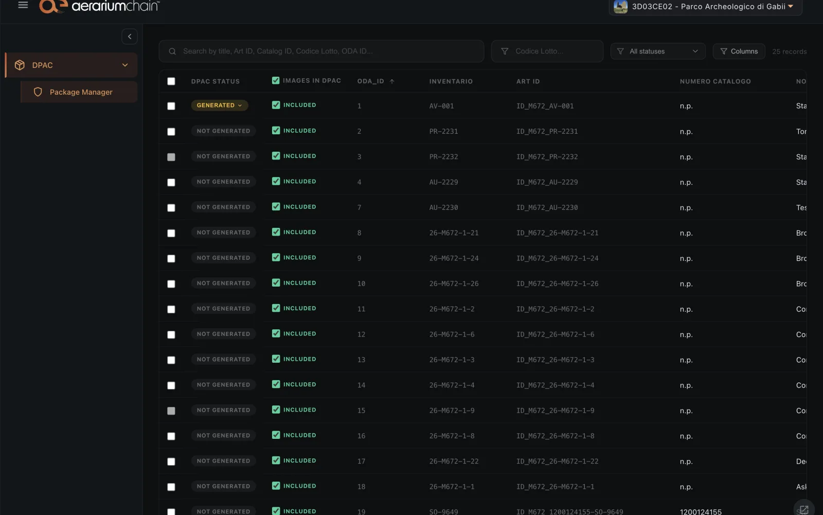
Task: Click the Package Manager shield icon
Action: pyautogui.click(x=38, y=92)
